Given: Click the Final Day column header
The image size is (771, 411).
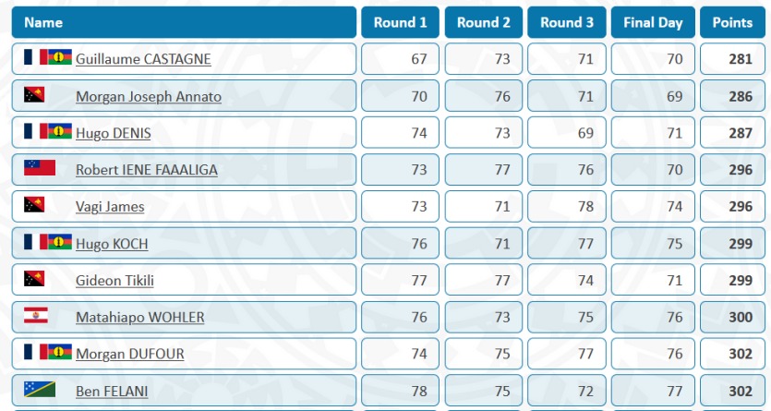Looking at the screenshot, I should click(x=652, y=22).
